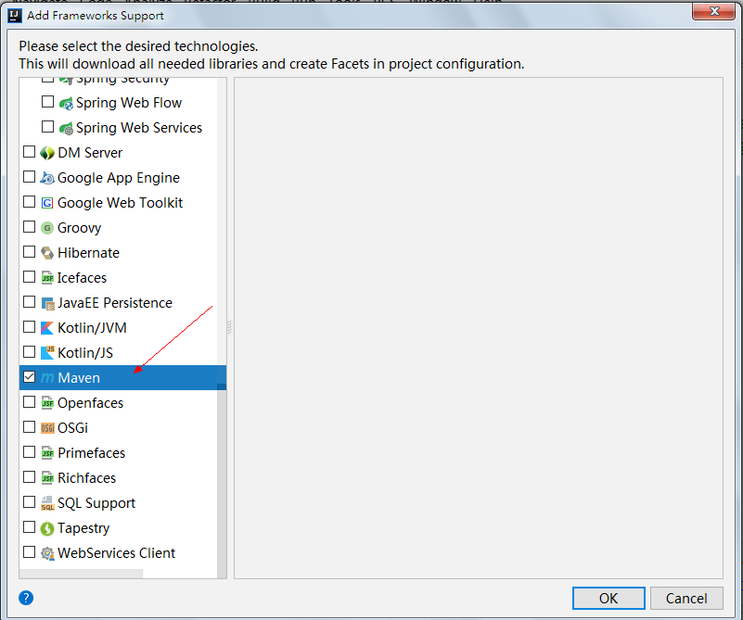Image resolution: width=743 pixels, height=620 pixels.
Task: Click the WebServices Client icon
Action: click(47, 553)
